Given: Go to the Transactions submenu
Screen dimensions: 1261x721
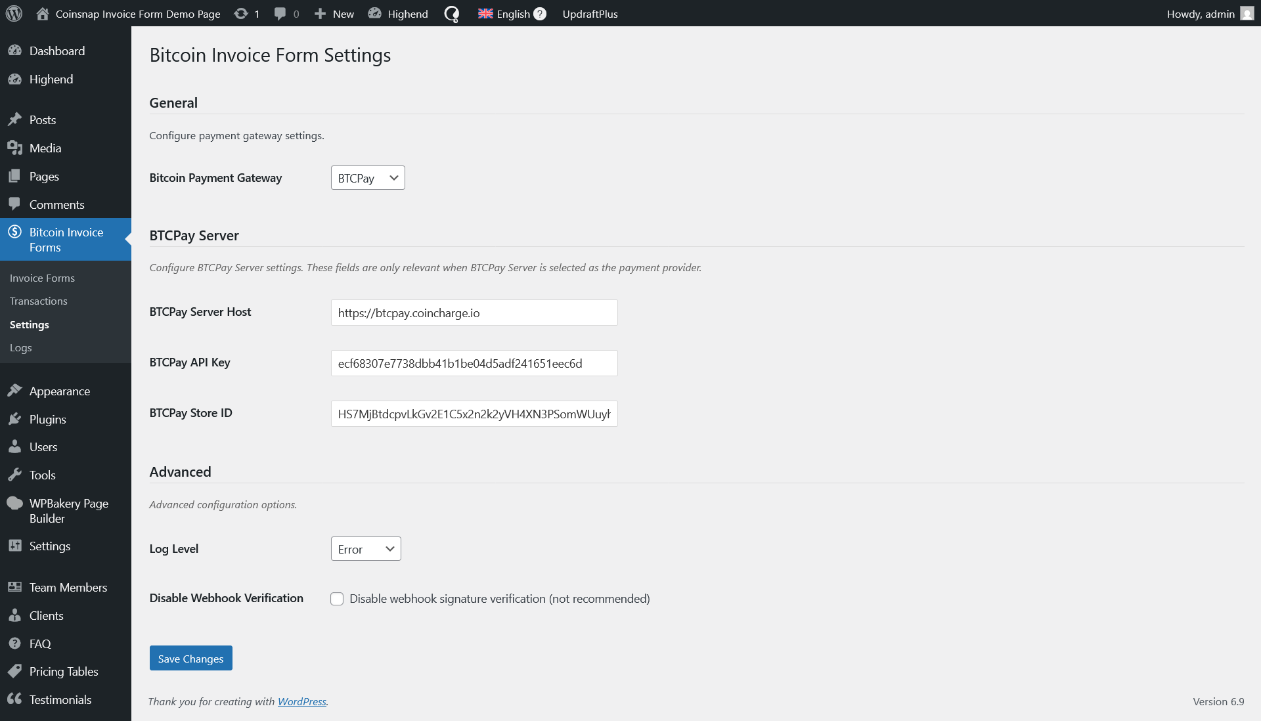Looking at the screenshot, I should click(39, 301).
